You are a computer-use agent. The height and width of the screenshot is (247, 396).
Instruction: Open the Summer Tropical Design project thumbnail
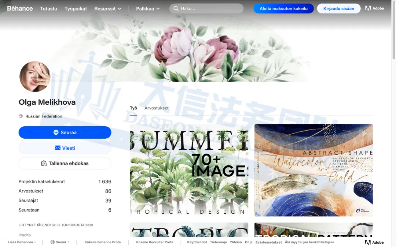[189, 170]
